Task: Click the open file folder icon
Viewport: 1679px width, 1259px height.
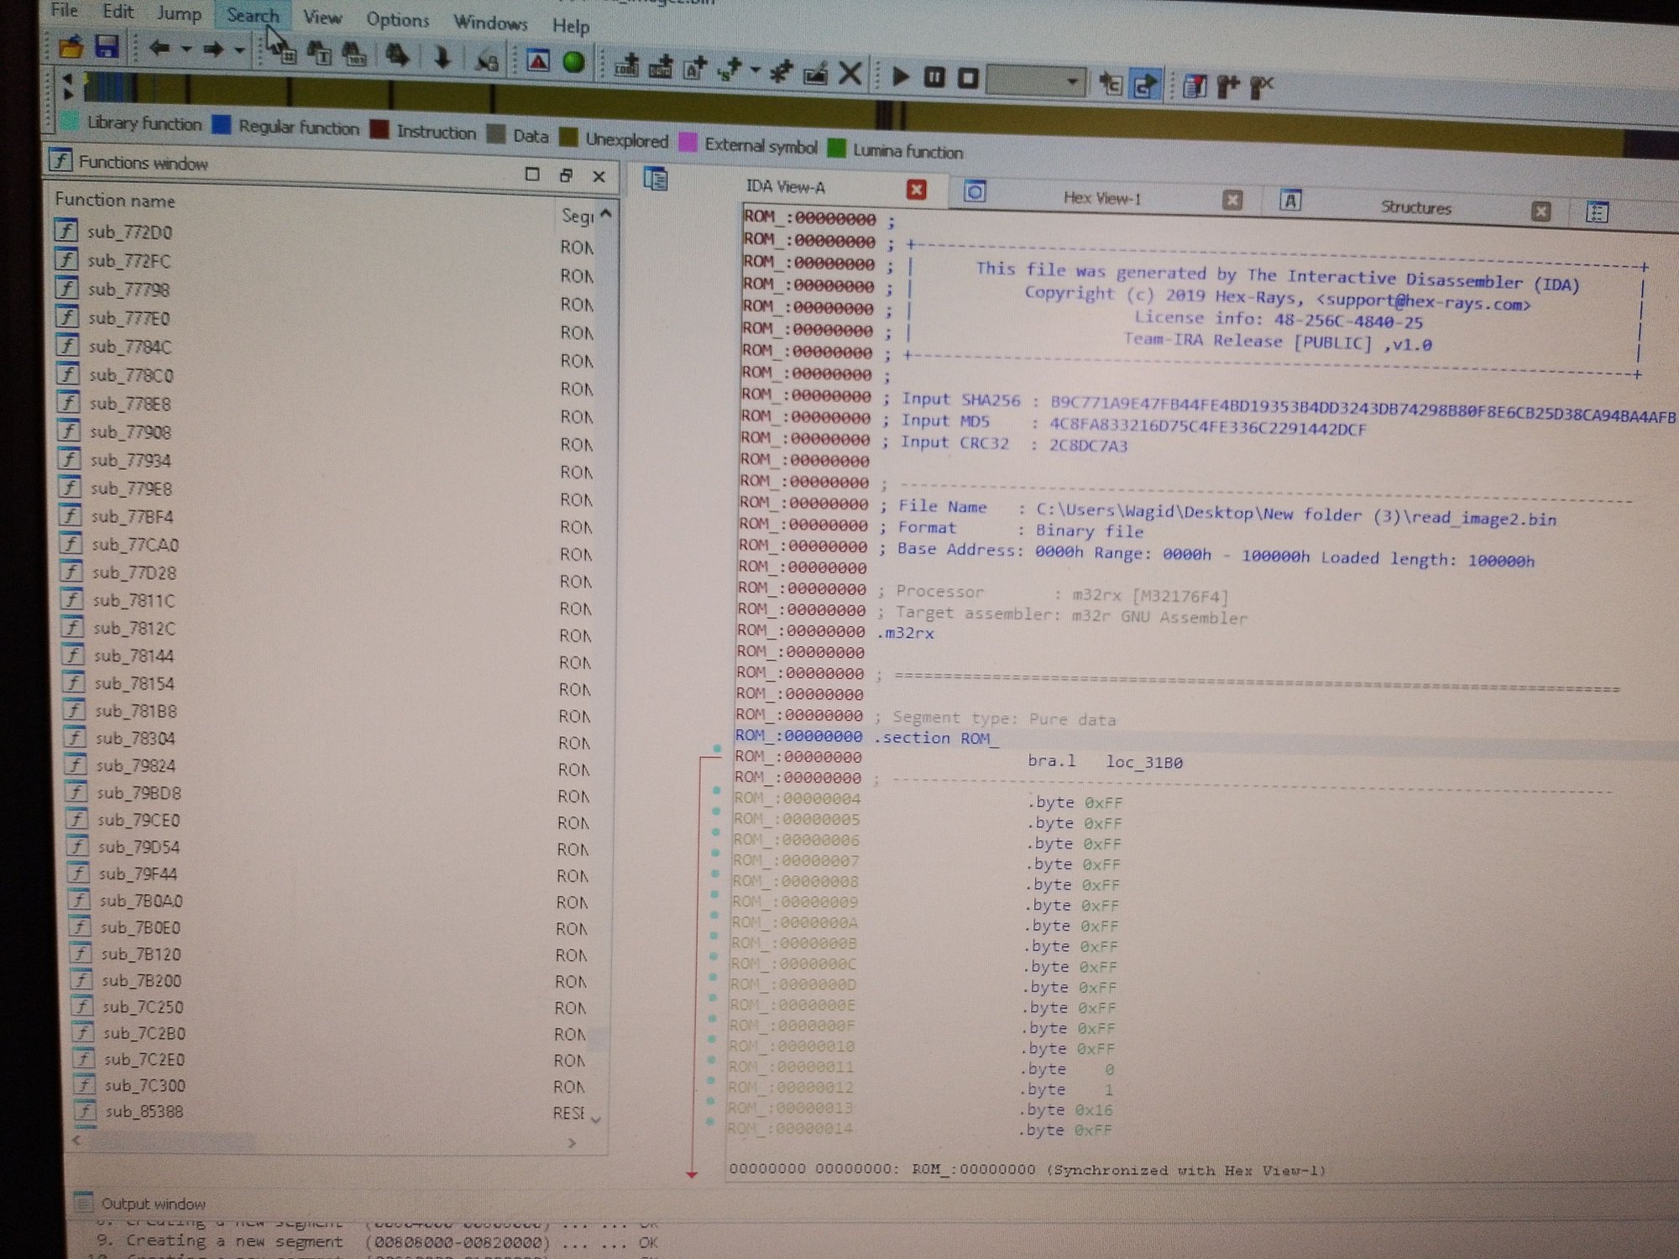Action: point(71,46)
